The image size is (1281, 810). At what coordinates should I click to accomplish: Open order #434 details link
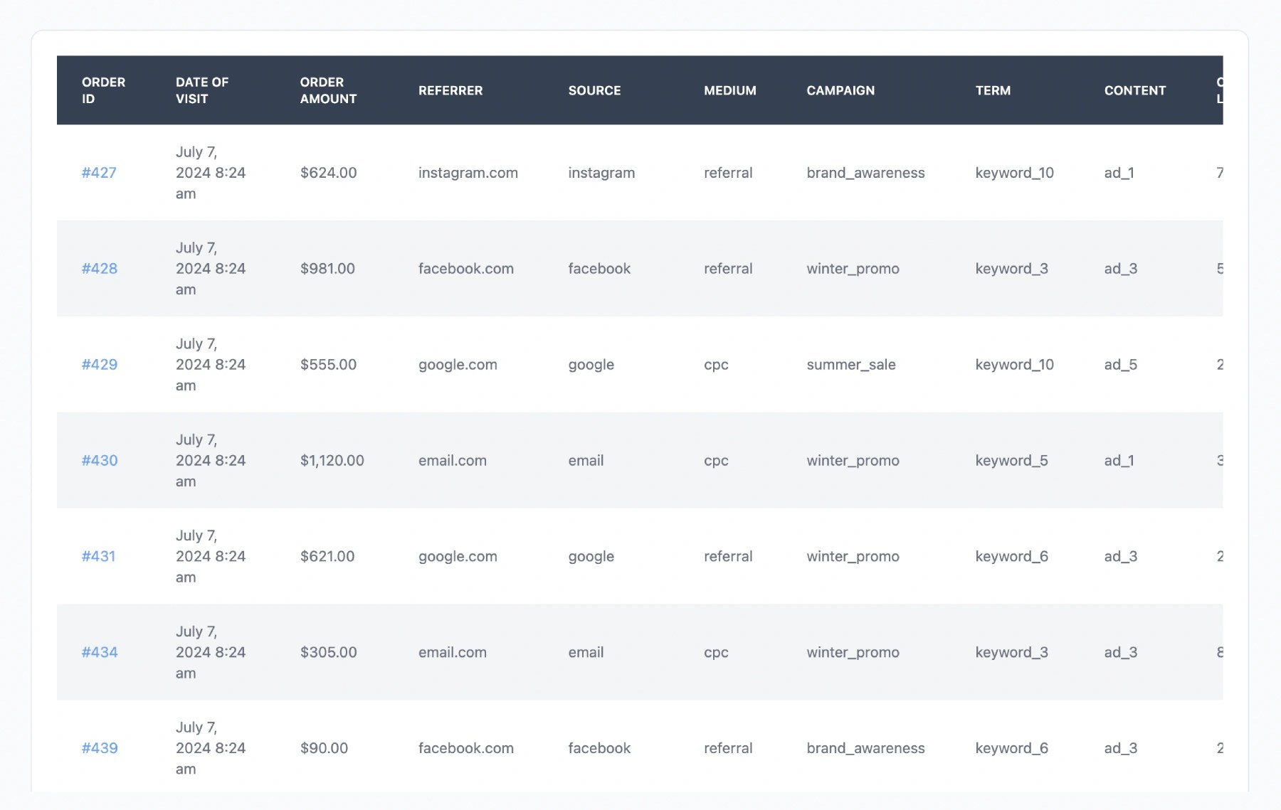coord(100,651)
